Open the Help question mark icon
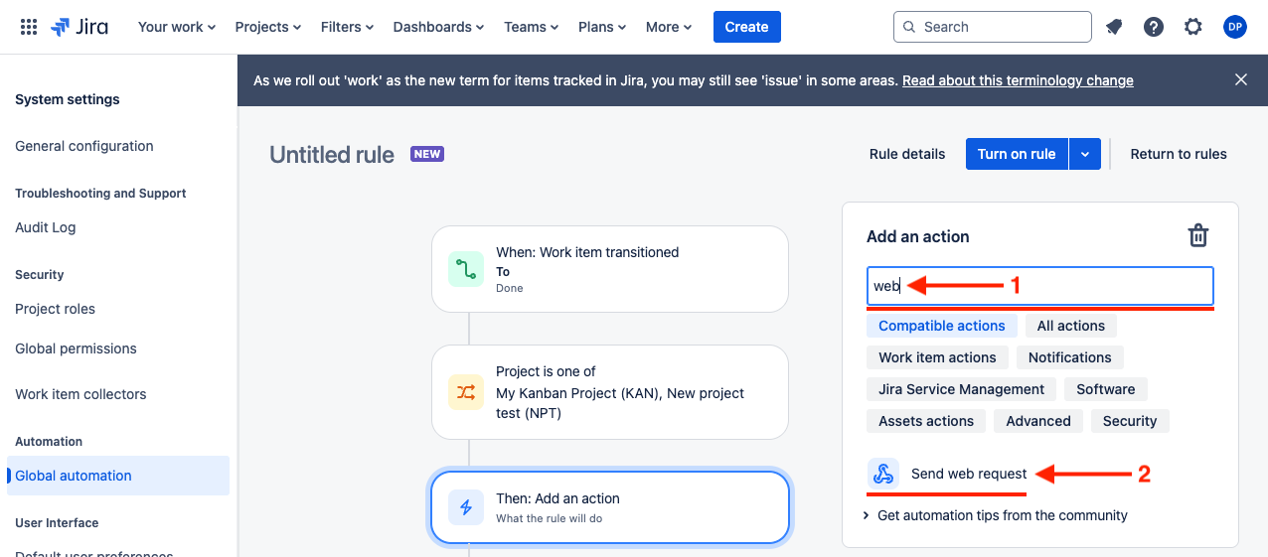The width and height of the screenshot is (1268, 557). (1154, 27)
